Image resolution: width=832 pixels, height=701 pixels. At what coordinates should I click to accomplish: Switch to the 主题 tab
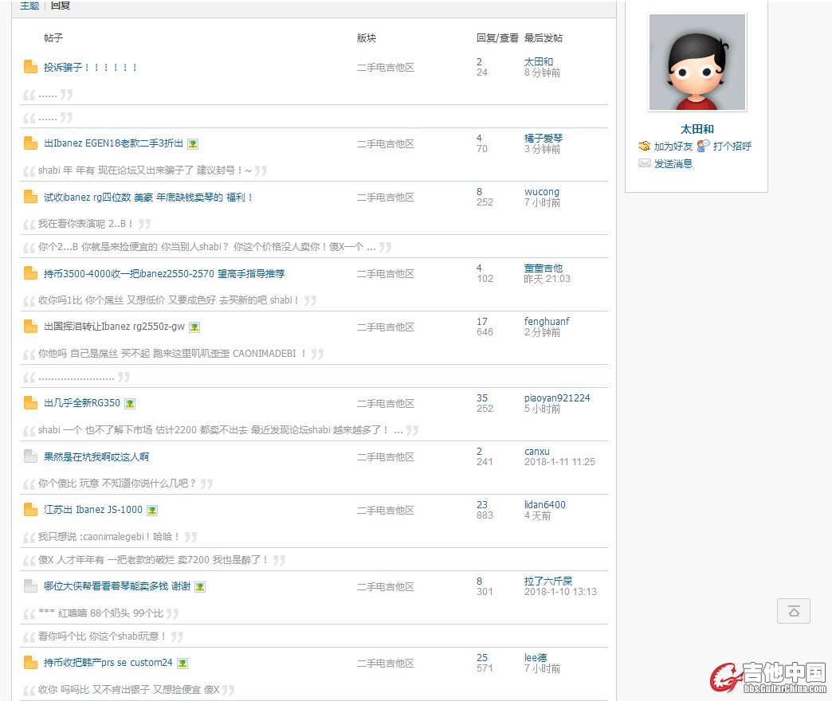(x=29, y=6)
